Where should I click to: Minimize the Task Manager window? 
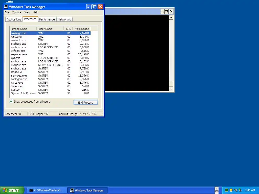pyautogui.click(x=89, y=7)
